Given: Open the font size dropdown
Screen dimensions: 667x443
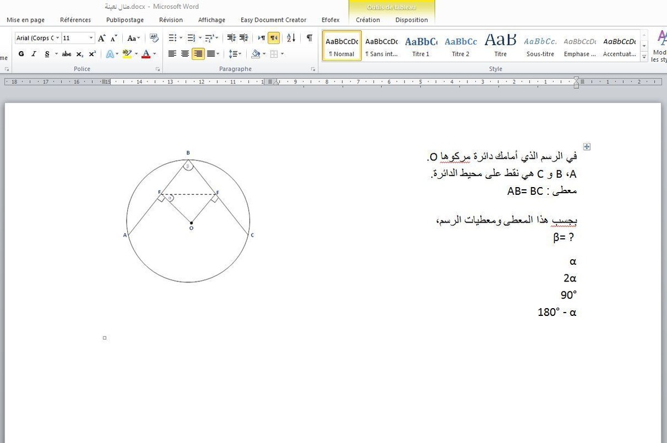Looking at the screenshot, I should 91,38.
